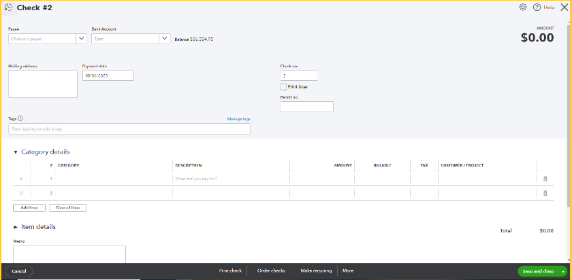Click the Save and close button
This screenshot has width=572, height=280.
pos(539,272)
